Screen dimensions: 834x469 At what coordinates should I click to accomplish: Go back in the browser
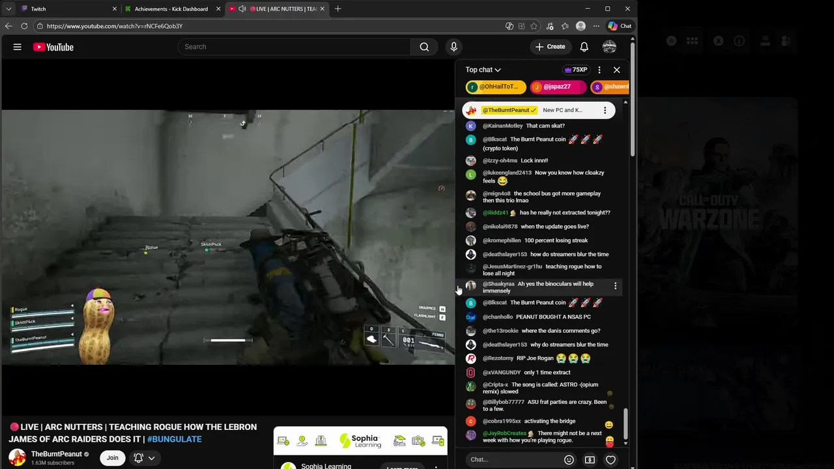8,26
